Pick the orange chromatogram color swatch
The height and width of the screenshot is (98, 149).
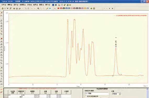point(85,8)
